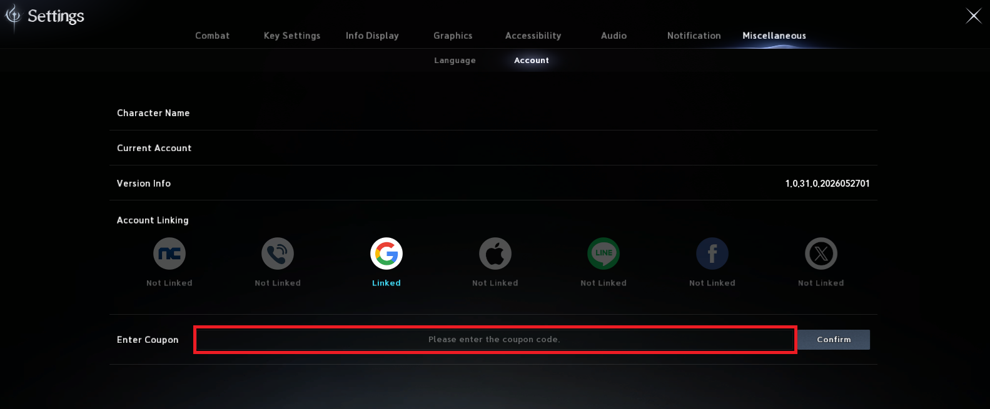Select the Accessibility tab
The image size is (990, 409).
[533, 36]
